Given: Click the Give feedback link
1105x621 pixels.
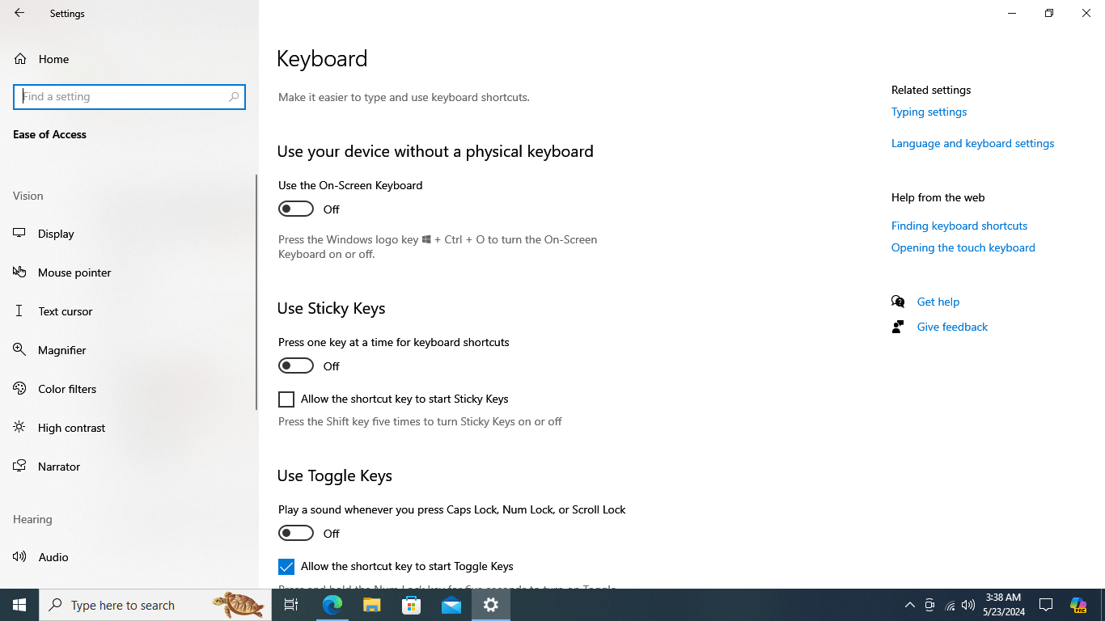Looking at the screenshot, I should [x=952, y=327].
